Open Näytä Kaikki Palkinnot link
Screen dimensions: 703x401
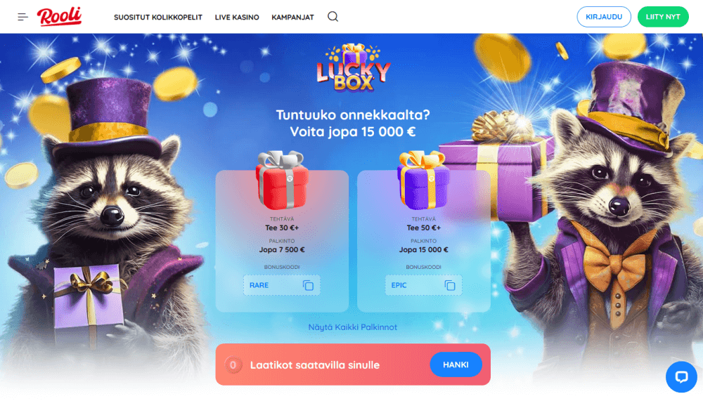353,327
